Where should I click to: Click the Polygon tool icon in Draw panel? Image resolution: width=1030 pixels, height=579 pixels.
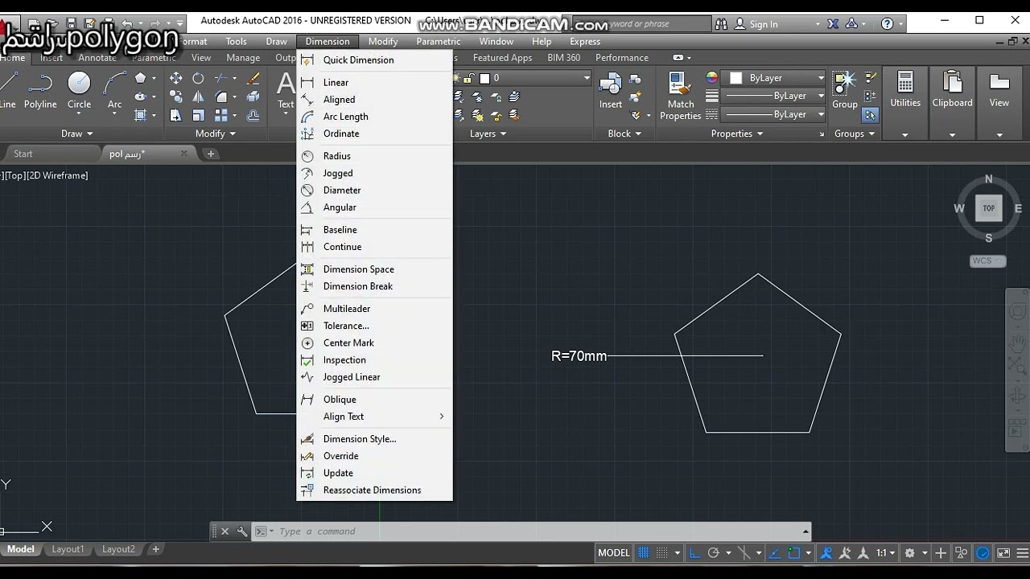coord(141,78)
